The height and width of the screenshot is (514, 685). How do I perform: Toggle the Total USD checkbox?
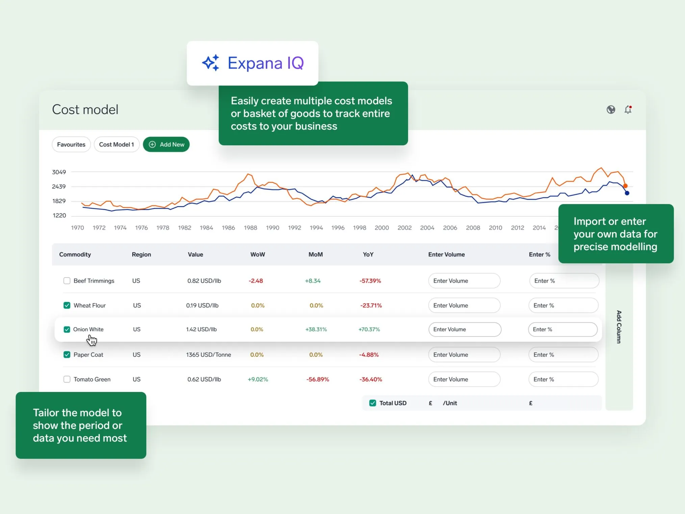[373, 403]
